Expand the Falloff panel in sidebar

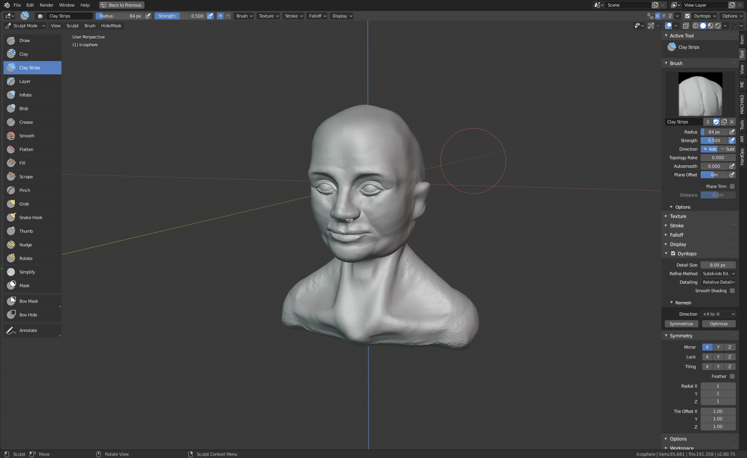coord(676,235)
